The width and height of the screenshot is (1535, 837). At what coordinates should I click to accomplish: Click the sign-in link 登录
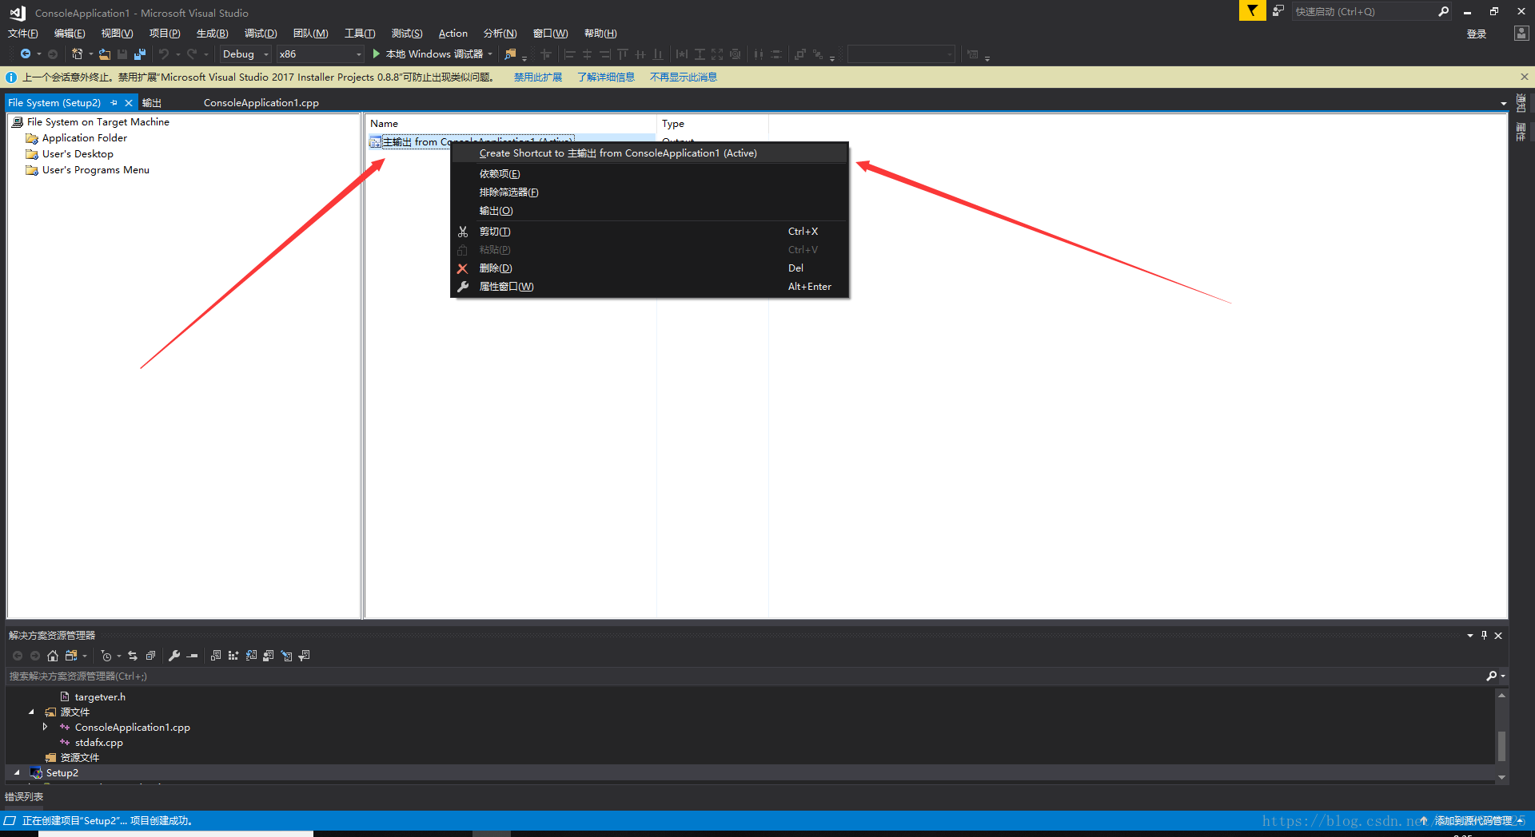click(1476, 34)
